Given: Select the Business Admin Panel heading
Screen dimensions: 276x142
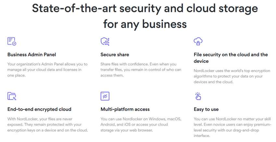Looking at the screenshot, I should click(32, 55).
